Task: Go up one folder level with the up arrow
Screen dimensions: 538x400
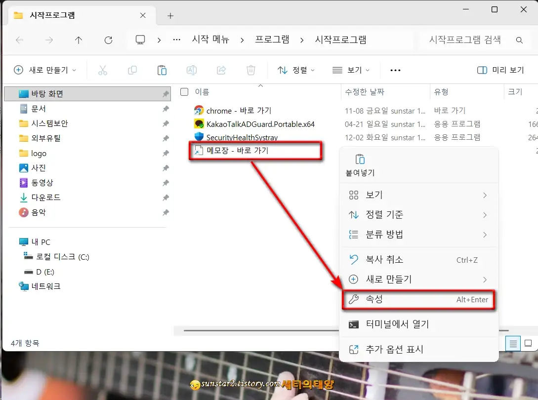Action: click(x=79, y=40)
